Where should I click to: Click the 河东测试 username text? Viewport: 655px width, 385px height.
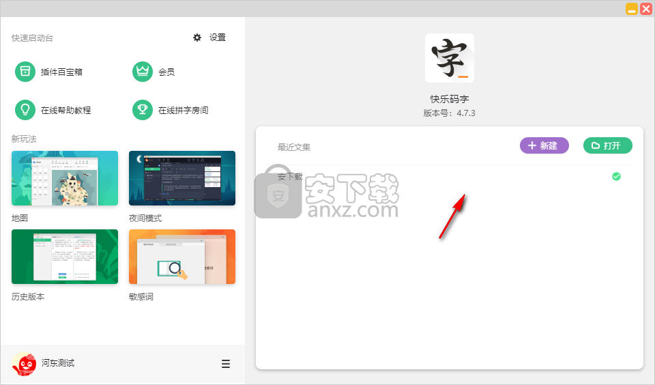[57, 363]
